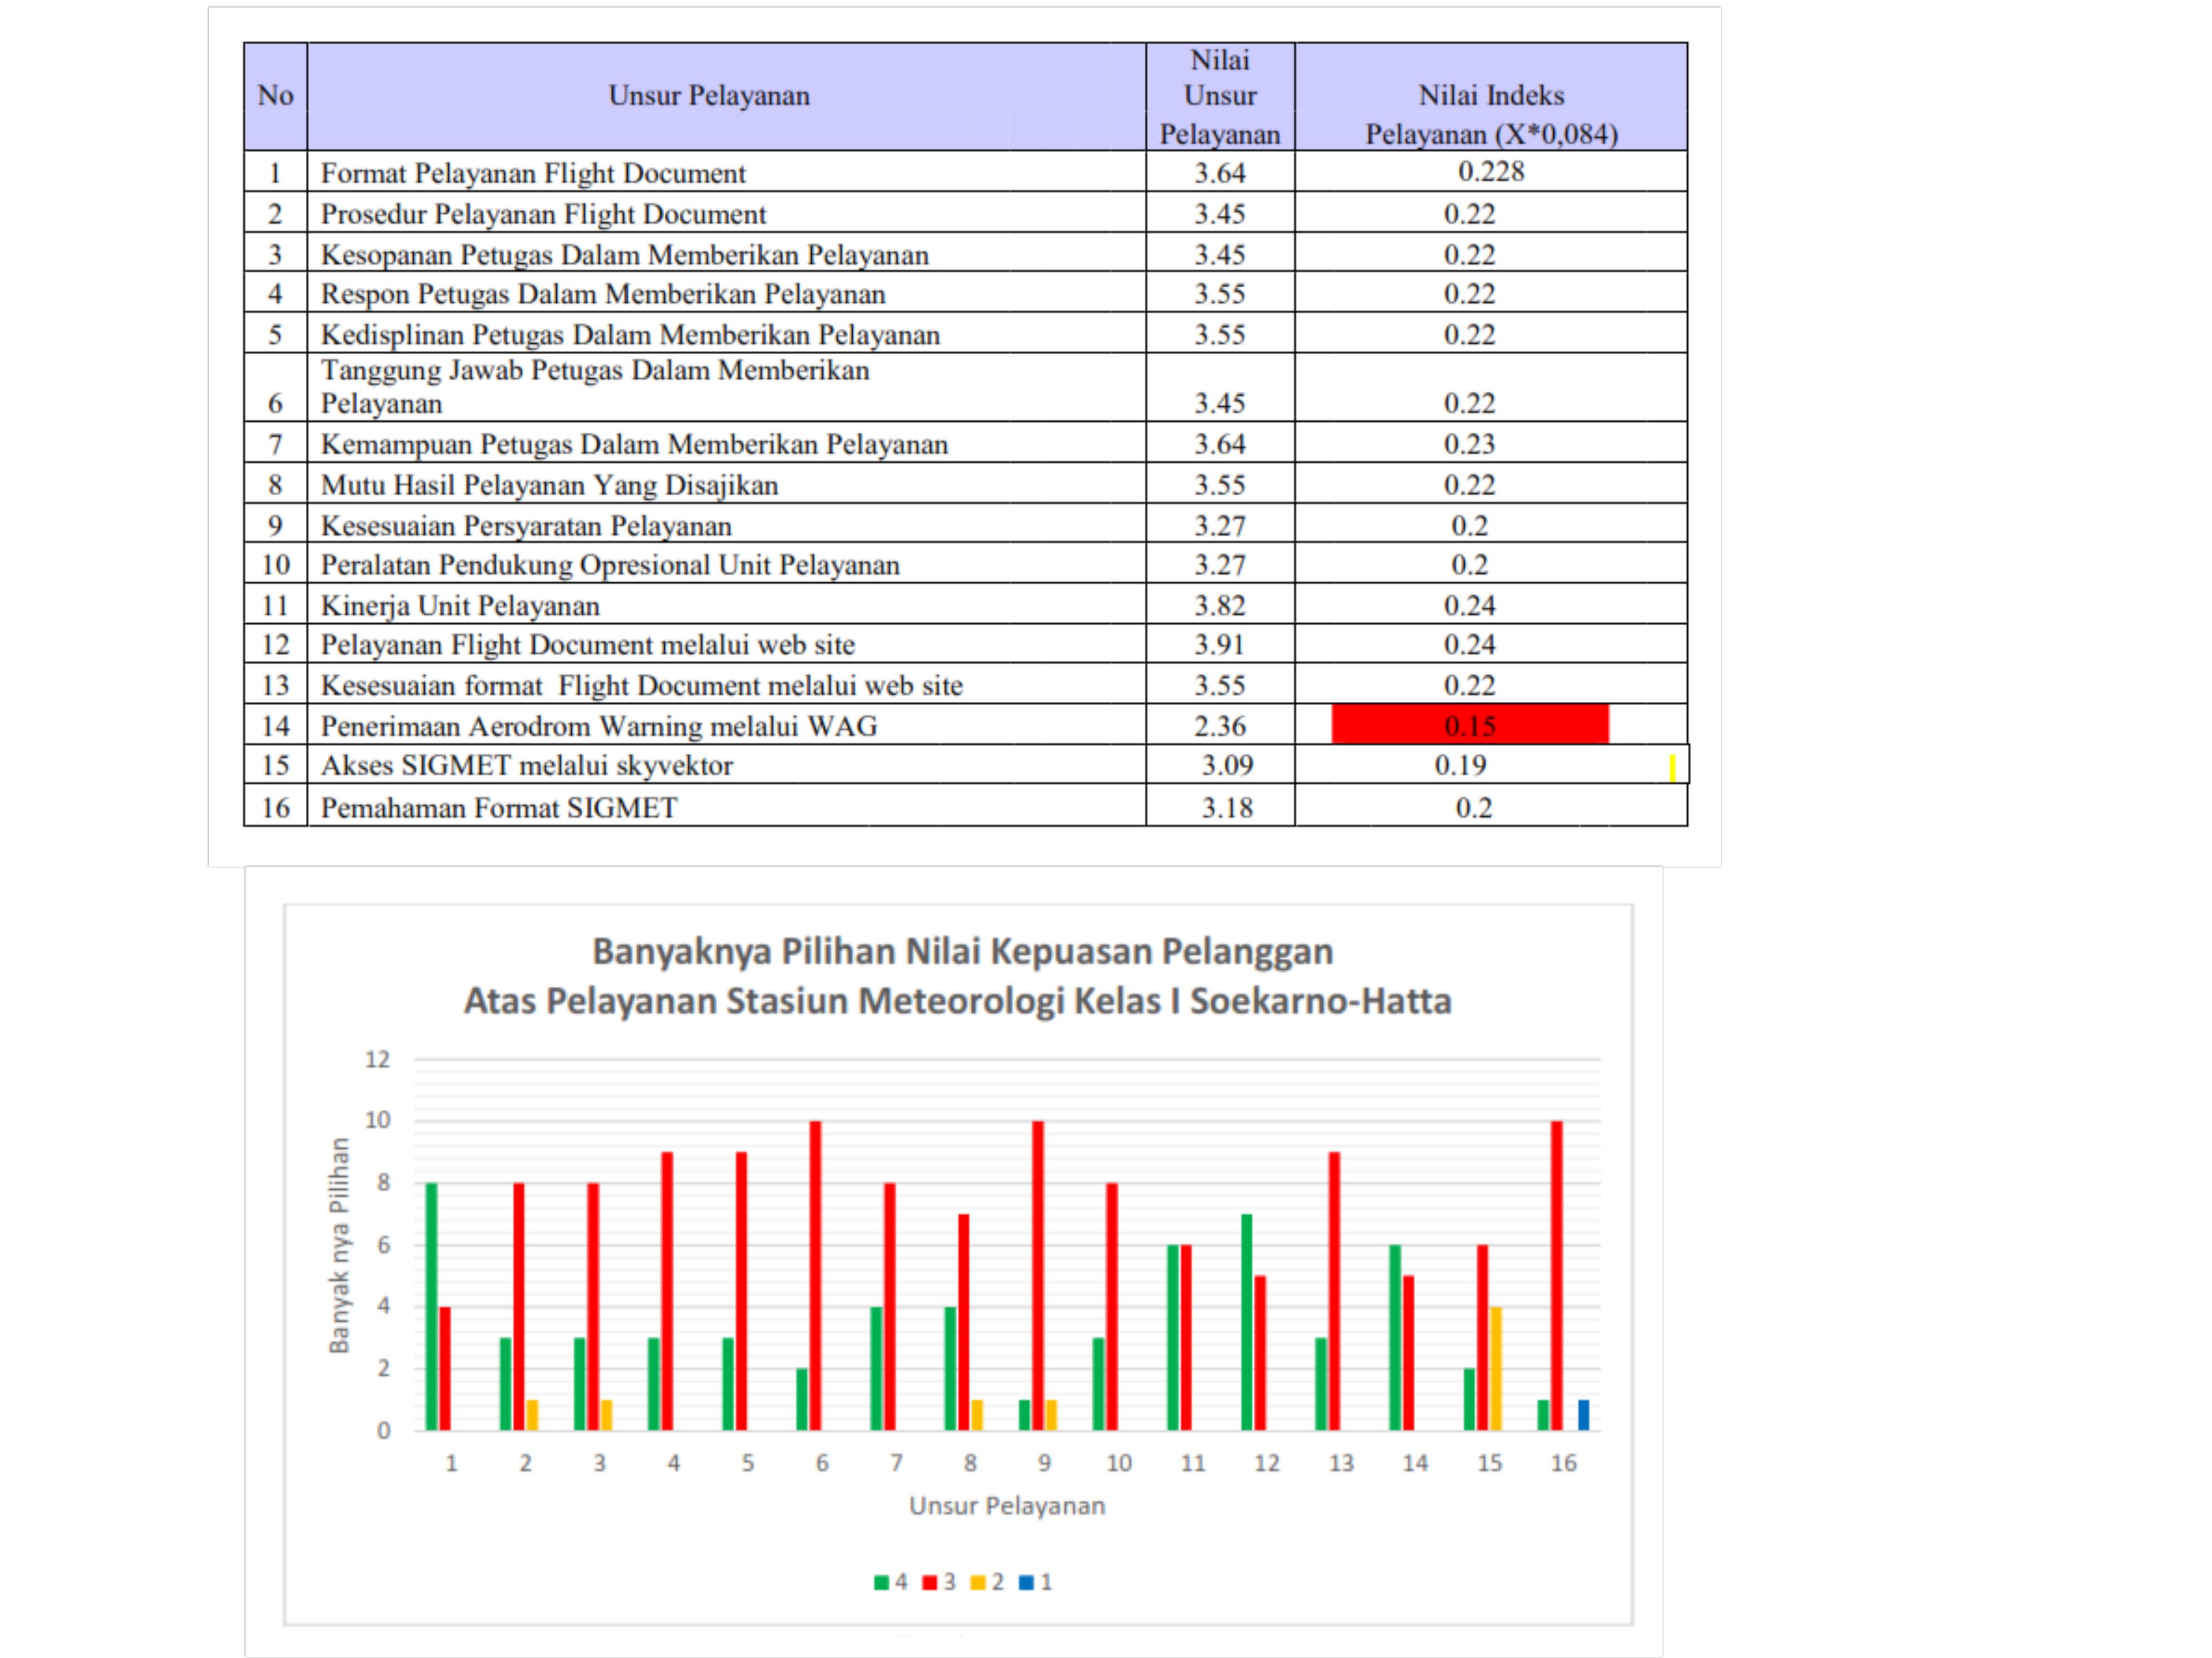Screen dimensions: 2212x1658
Task: Select the 3.09 service value
Action: (x=1227, y=764)
